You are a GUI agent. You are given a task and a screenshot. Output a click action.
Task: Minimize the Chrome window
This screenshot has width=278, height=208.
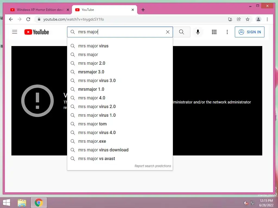250,6
